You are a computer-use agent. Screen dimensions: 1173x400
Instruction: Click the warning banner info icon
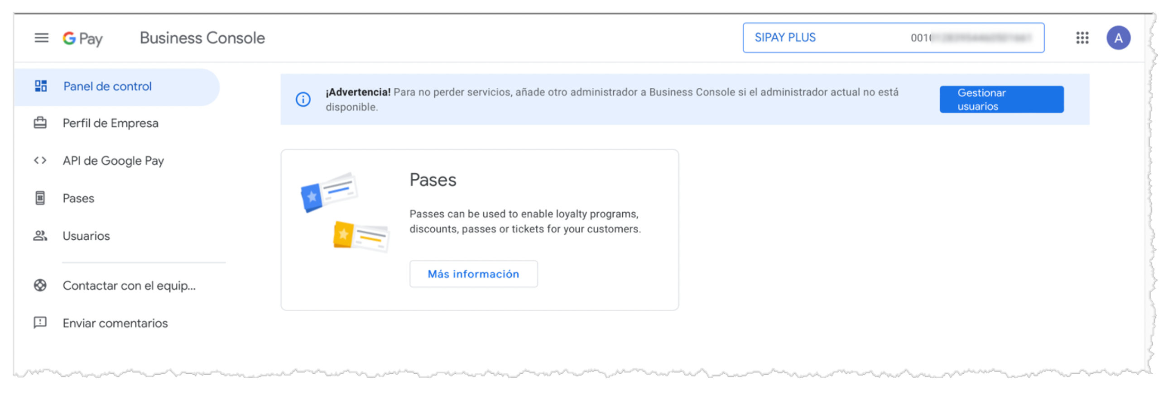point(303,99)
